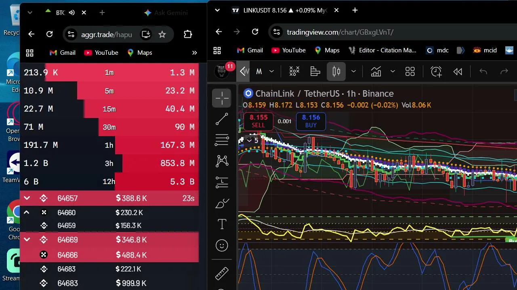Undo the last chart action
The image size is (517, 290).
pyautogui.click(x=483, y=72)
